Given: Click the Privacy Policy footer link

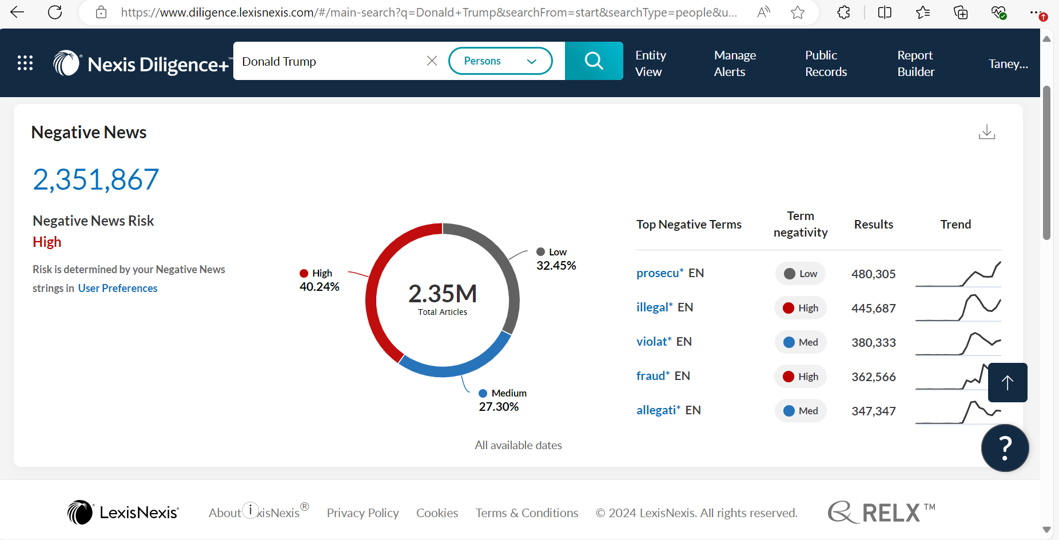Looking at the screenshot, I should point(363,513).
